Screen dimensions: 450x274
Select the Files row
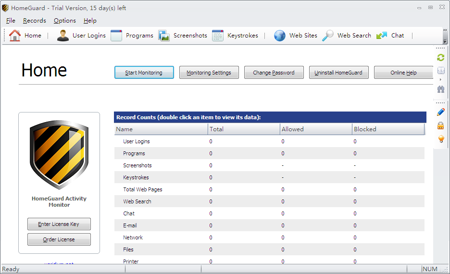269,249
